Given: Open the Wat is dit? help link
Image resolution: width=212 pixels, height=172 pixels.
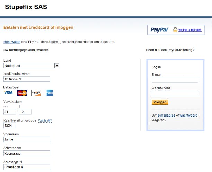Looking at the screenshot, I should tap(45, 120).
